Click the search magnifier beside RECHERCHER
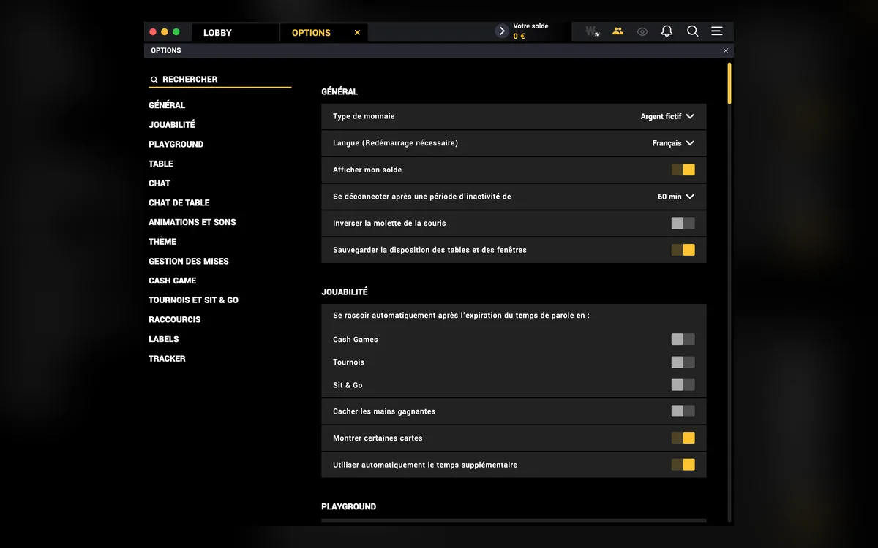The height and width of the screenshot is (548, 878). pyautogui.click(x=154, y=80)
